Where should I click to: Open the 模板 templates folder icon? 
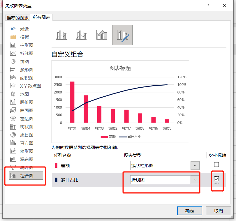coord(13,37)
